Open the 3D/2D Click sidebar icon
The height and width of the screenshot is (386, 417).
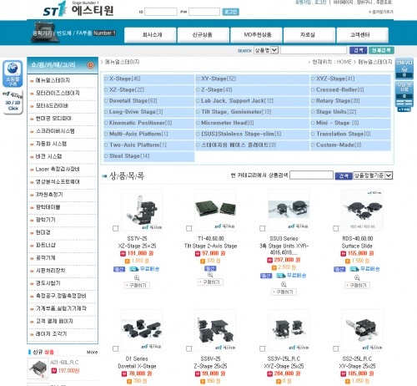13,102
